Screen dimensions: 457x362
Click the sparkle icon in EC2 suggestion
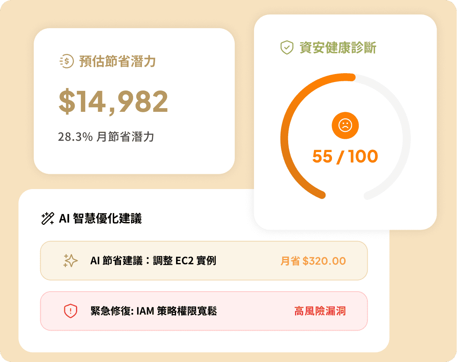(x=70, y=261)
